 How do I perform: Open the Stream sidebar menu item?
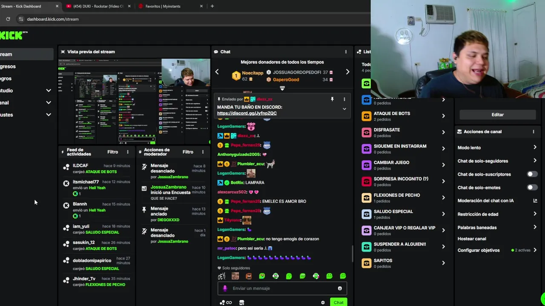(26, 54)
